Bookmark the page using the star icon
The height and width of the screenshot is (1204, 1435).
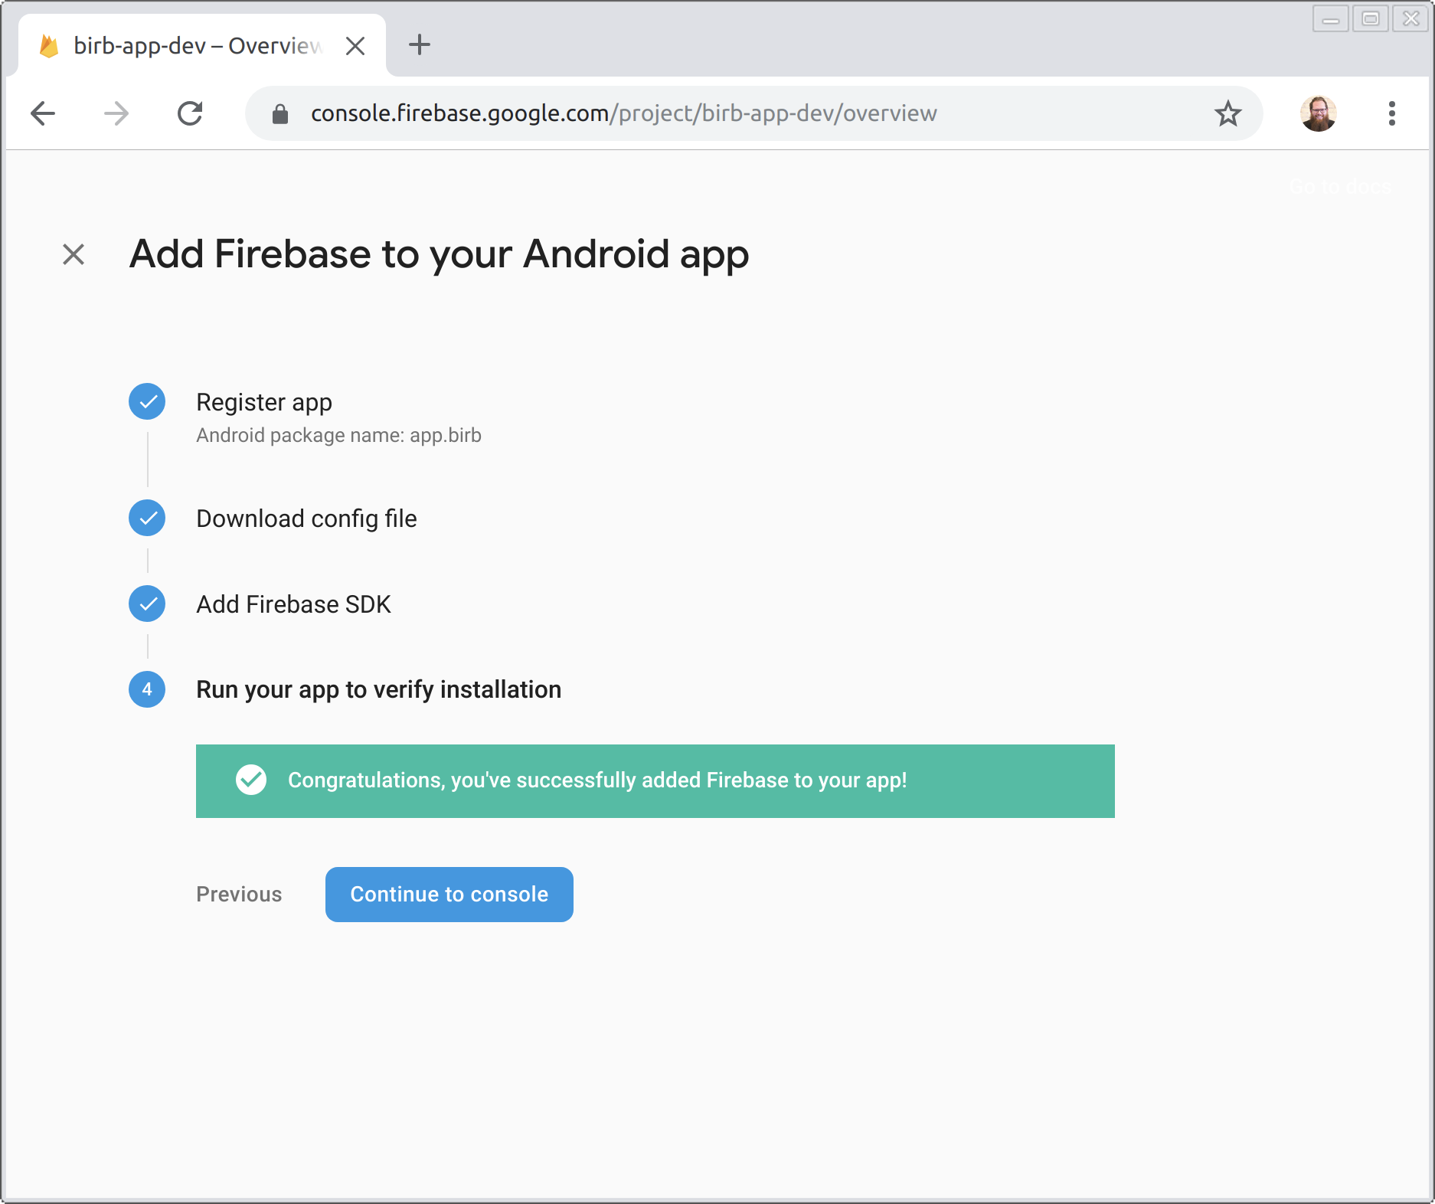tap(1227, 113)
